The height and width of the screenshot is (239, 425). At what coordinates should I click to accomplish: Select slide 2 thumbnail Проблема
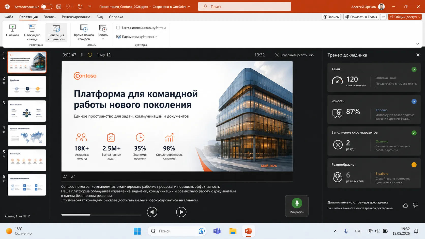click(x=27, y=86)
